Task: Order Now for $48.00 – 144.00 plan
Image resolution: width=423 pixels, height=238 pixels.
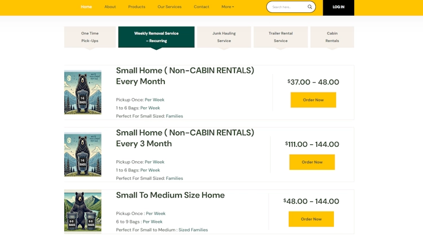Action: coord(311,219)
